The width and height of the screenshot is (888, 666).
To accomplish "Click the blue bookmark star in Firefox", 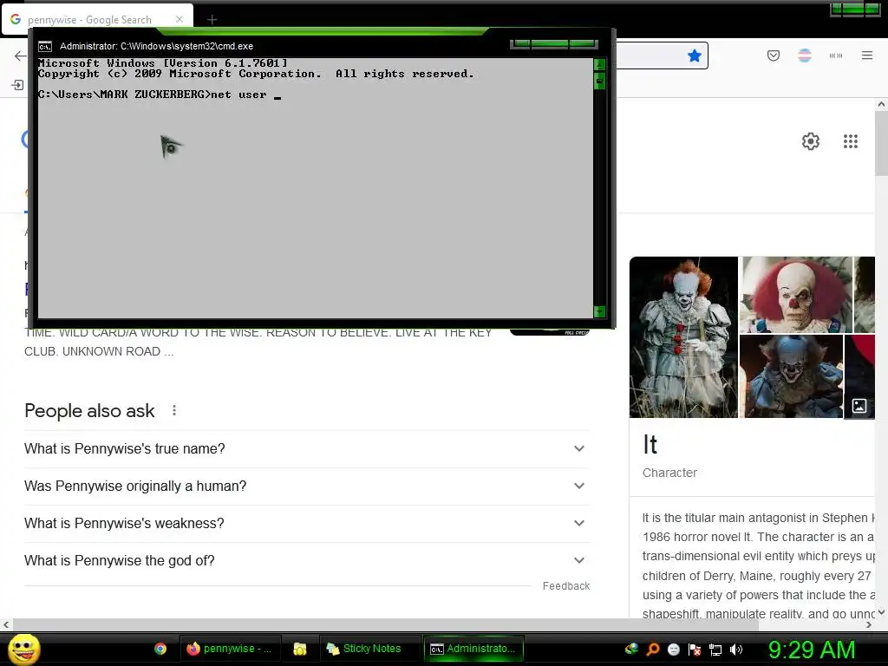I will pos(695,55).
